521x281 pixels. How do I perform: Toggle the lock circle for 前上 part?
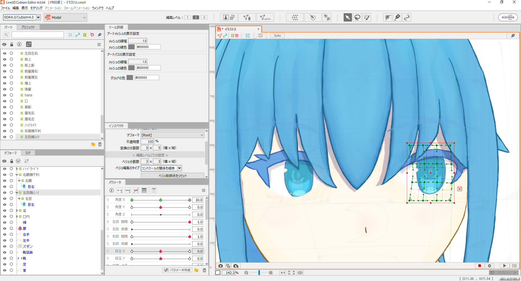click(x=11, y=59)
